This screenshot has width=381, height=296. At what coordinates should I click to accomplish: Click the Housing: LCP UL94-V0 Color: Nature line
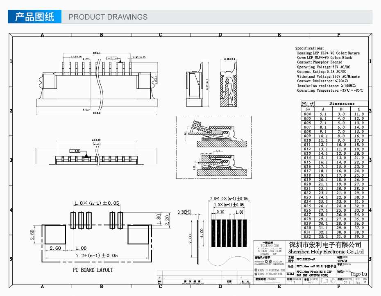point(328,53)
